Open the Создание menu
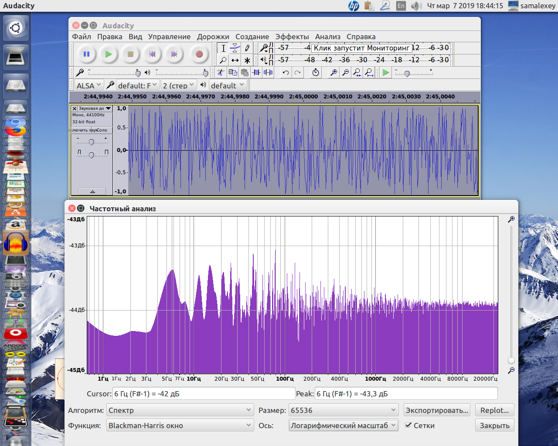The height and width of the screenshot is (446, 558). [252, 37]
